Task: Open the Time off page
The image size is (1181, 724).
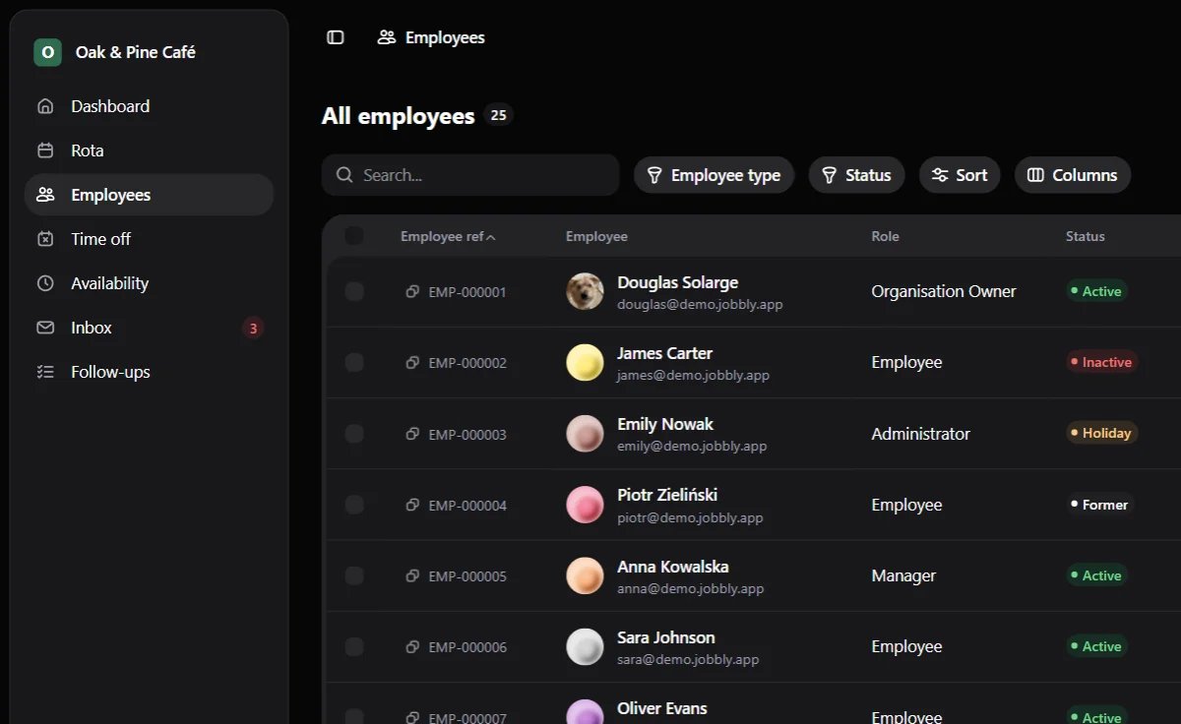Action: (149, 239)
